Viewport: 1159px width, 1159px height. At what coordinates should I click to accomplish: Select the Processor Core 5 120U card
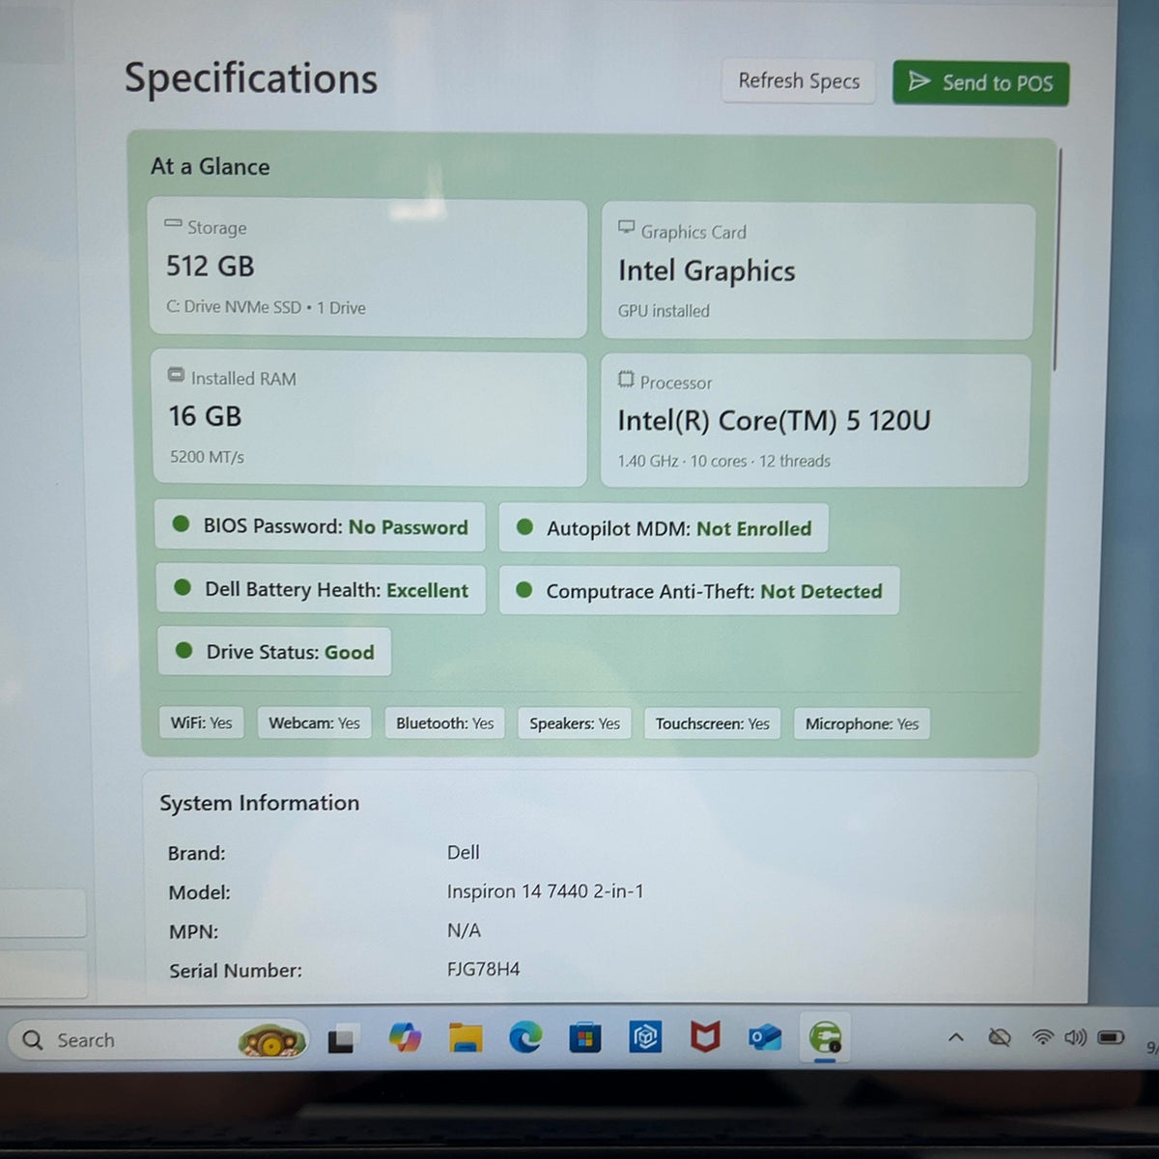[816, 421]
